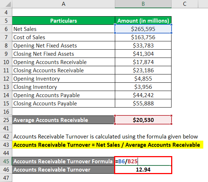Select row 11 header
The width and height of the screenshot is (208, 182).
point(6,70)
